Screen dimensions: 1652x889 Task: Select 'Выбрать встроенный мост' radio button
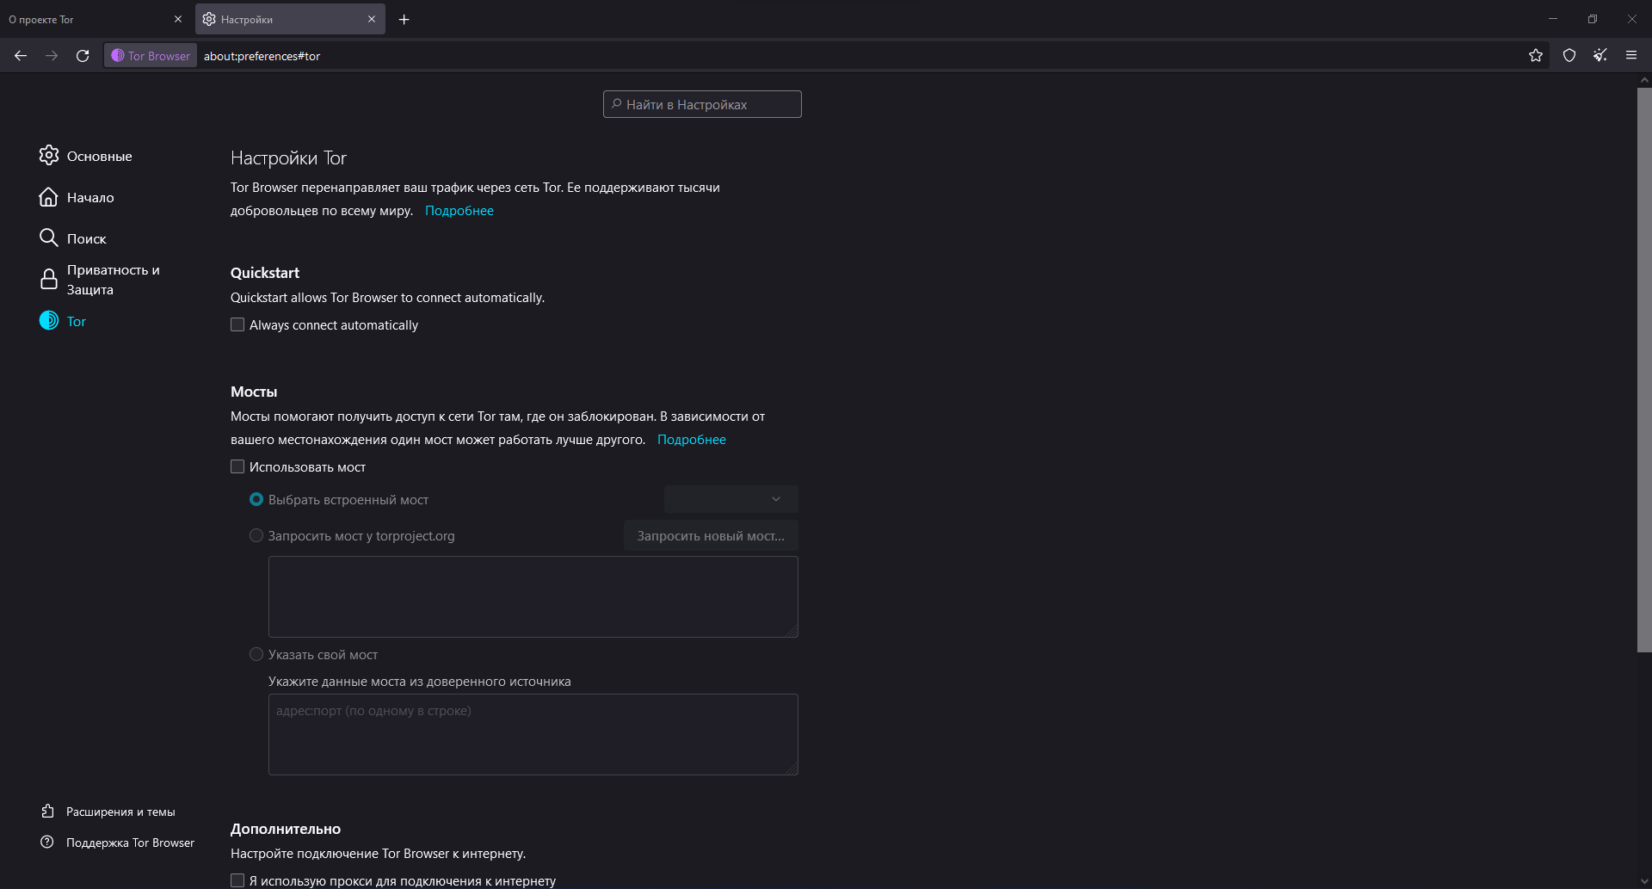coord(256,499)
